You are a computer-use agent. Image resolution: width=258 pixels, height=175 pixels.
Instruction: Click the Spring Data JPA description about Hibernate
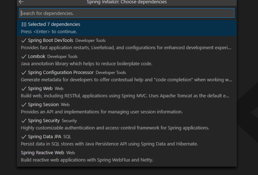point(110,144)
